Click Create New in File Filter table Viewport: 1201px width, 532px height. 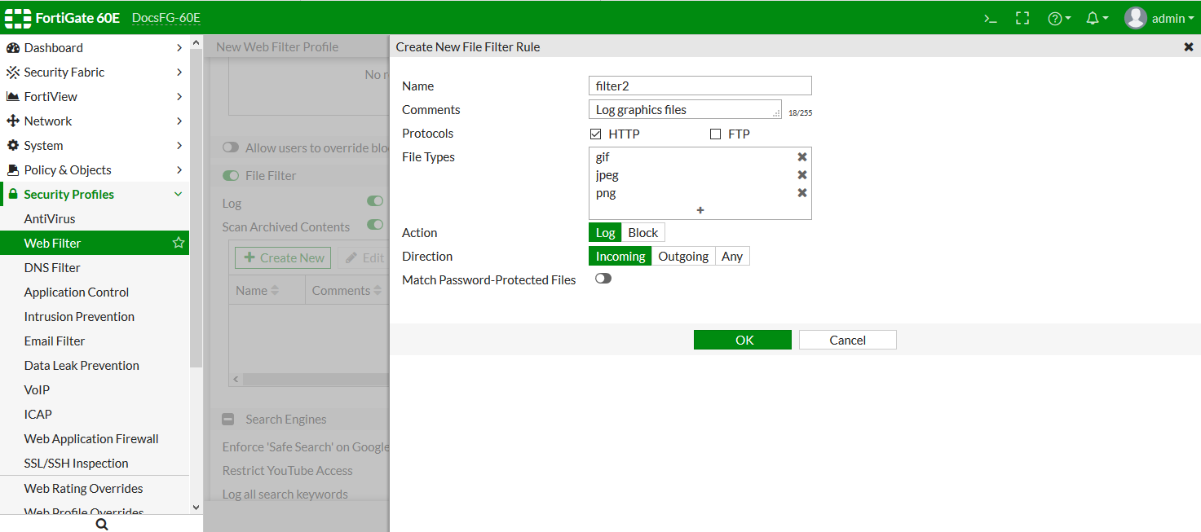coord(284,258)
